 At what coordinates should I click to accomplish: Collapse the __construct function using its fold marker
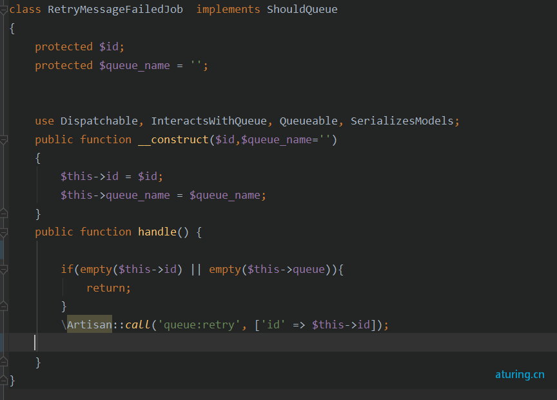click(3, 140)
